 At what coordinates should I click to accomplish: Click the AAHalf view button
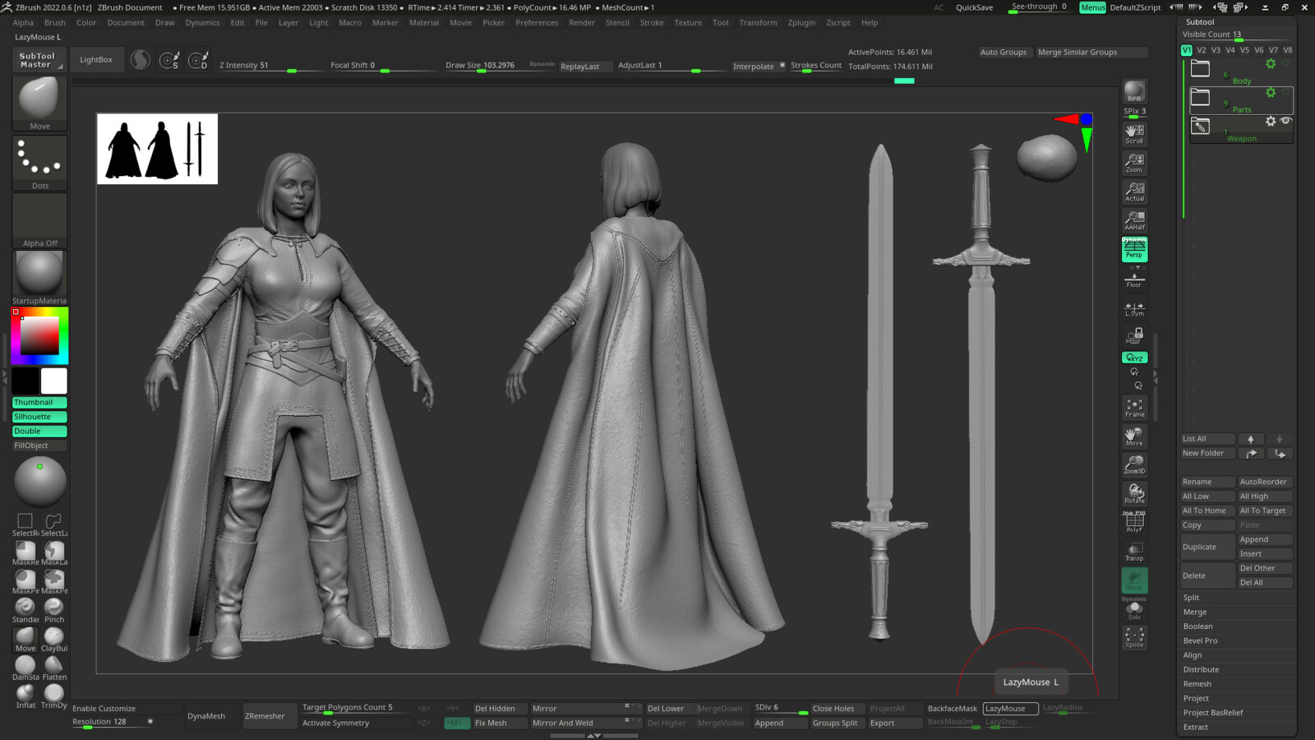[1134, 220]
